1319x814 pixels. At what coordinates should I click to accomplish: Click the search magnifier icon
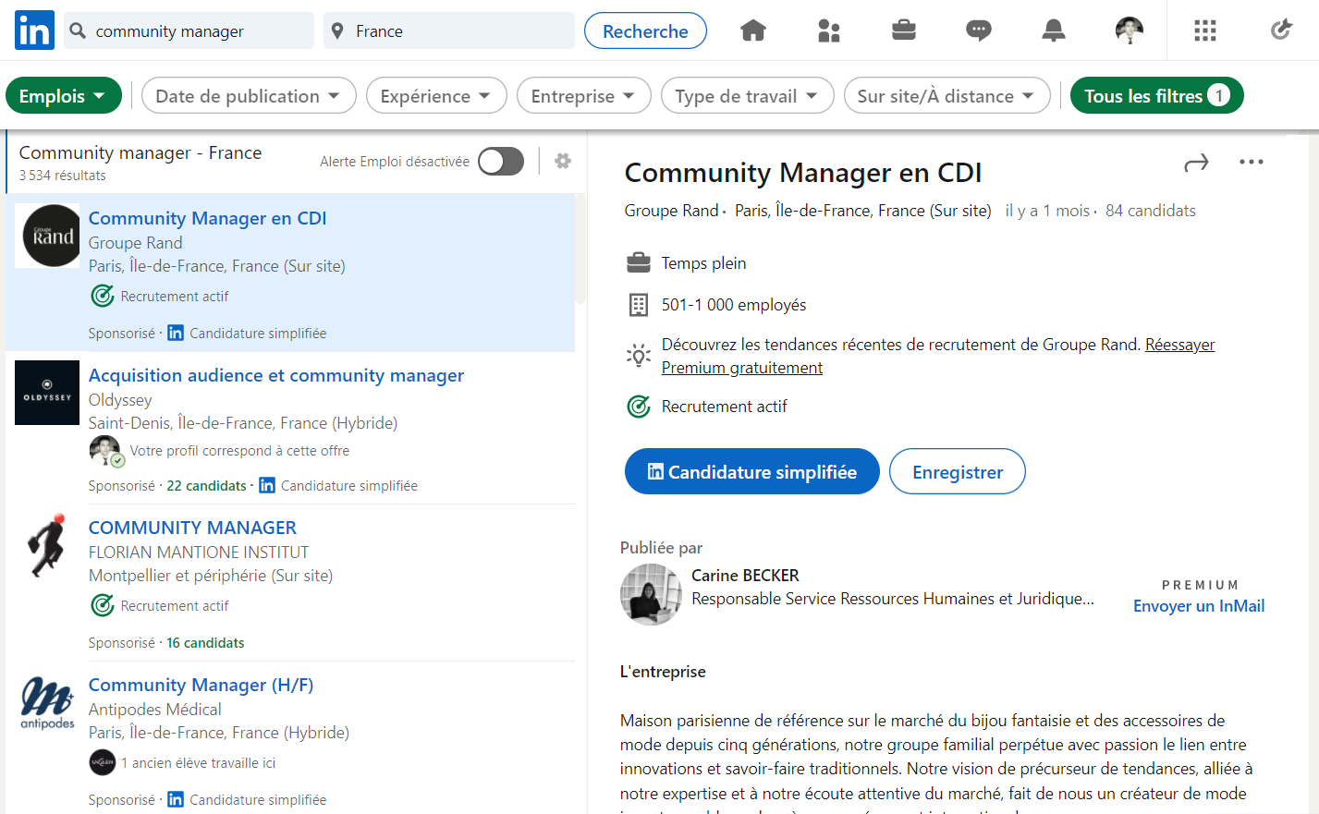point(79,30)
